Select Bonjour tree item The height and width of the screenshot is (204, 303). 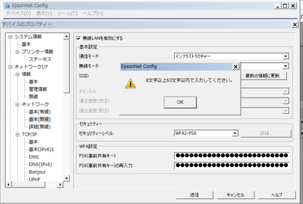tap(37, 172)
